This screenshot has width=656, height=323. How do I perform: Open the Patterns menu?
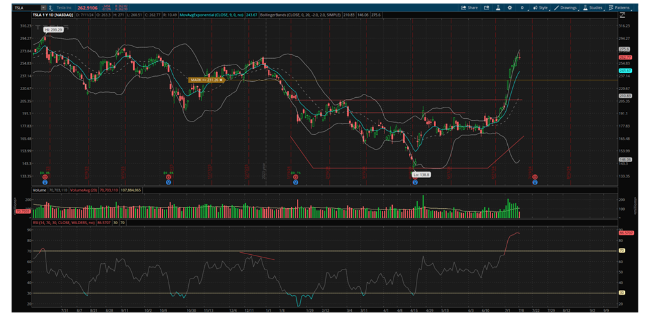click(x=619, y=8)
